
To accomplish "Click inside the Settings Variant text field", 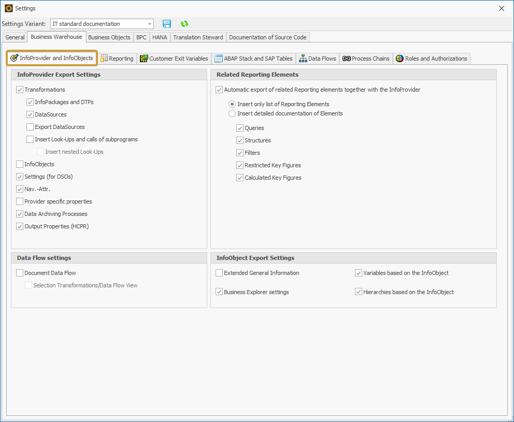I will click(98, 23).
